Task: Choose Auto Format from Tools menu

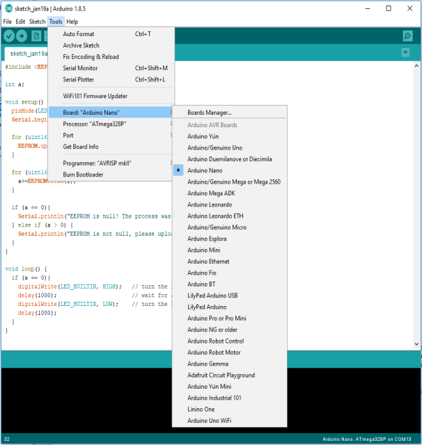Action: [x=79, y=34]
